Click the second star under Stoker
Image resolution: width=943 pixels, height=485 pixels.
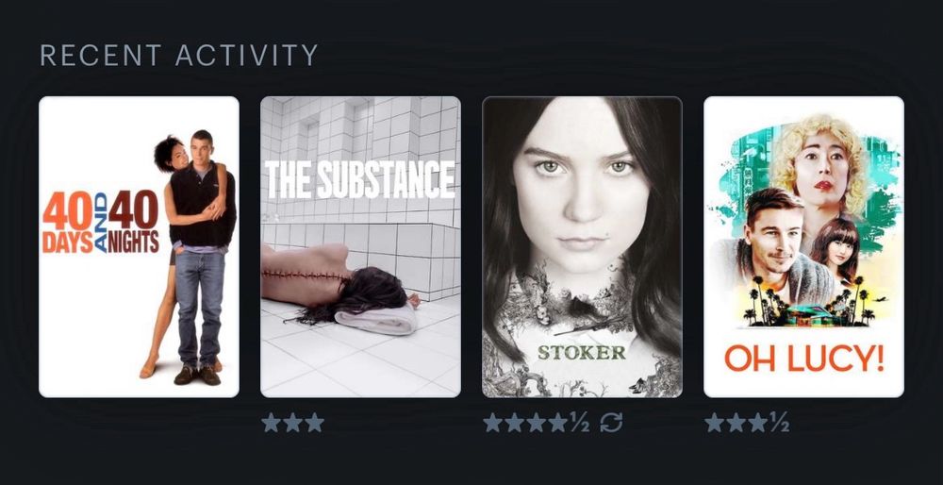(515, 423)
